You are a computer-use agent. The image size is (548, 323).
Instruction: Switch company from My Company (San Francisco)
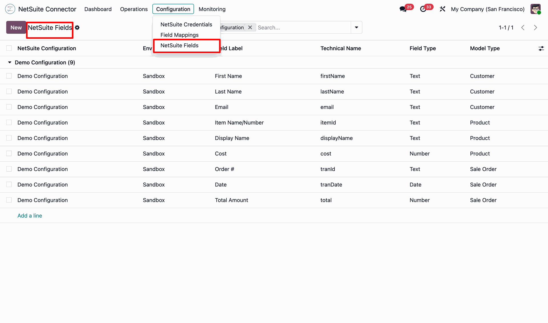coord(488,9)
